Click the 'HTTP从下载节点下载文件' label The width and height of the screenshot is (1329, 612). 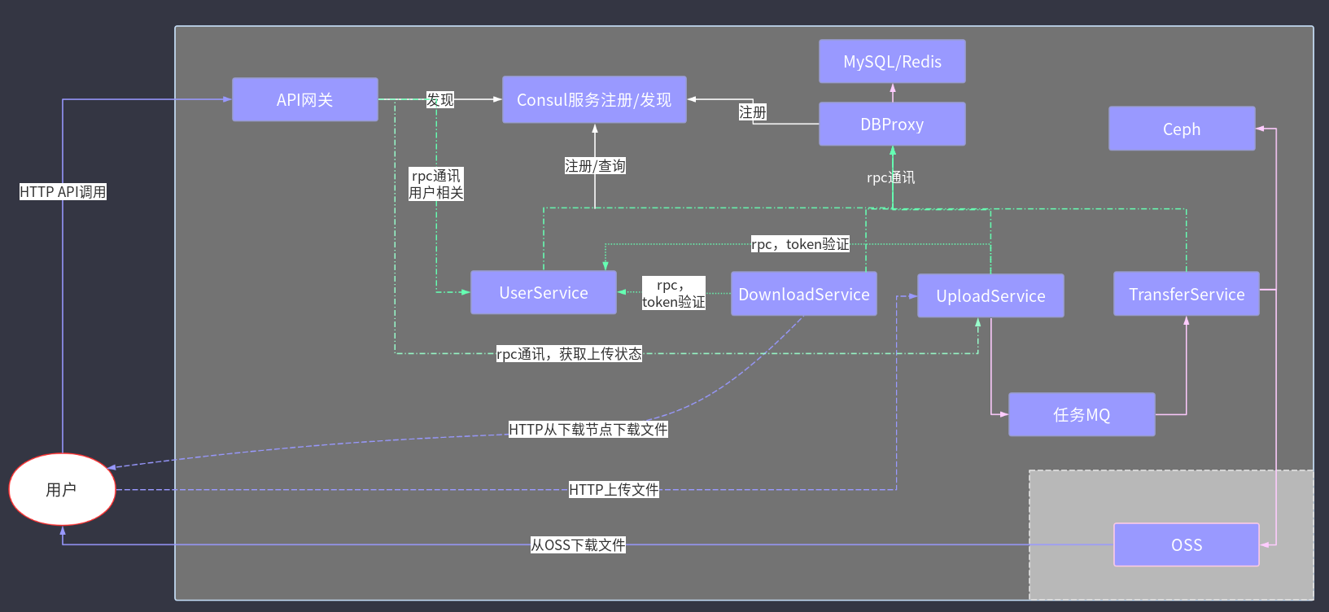point(588,430)
